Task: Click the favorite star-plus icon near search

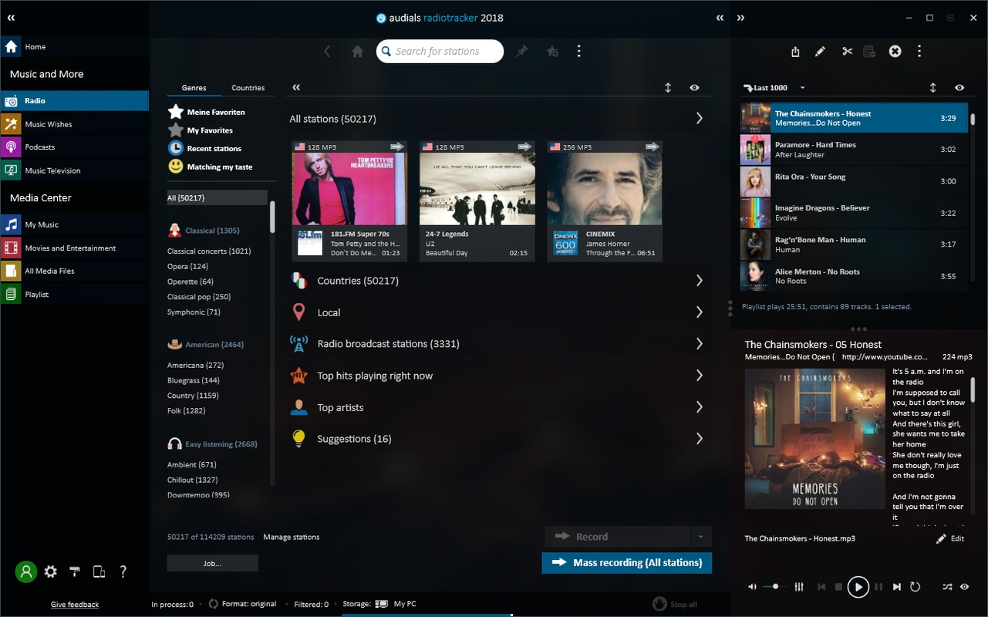Action: [x=552, y=52]
